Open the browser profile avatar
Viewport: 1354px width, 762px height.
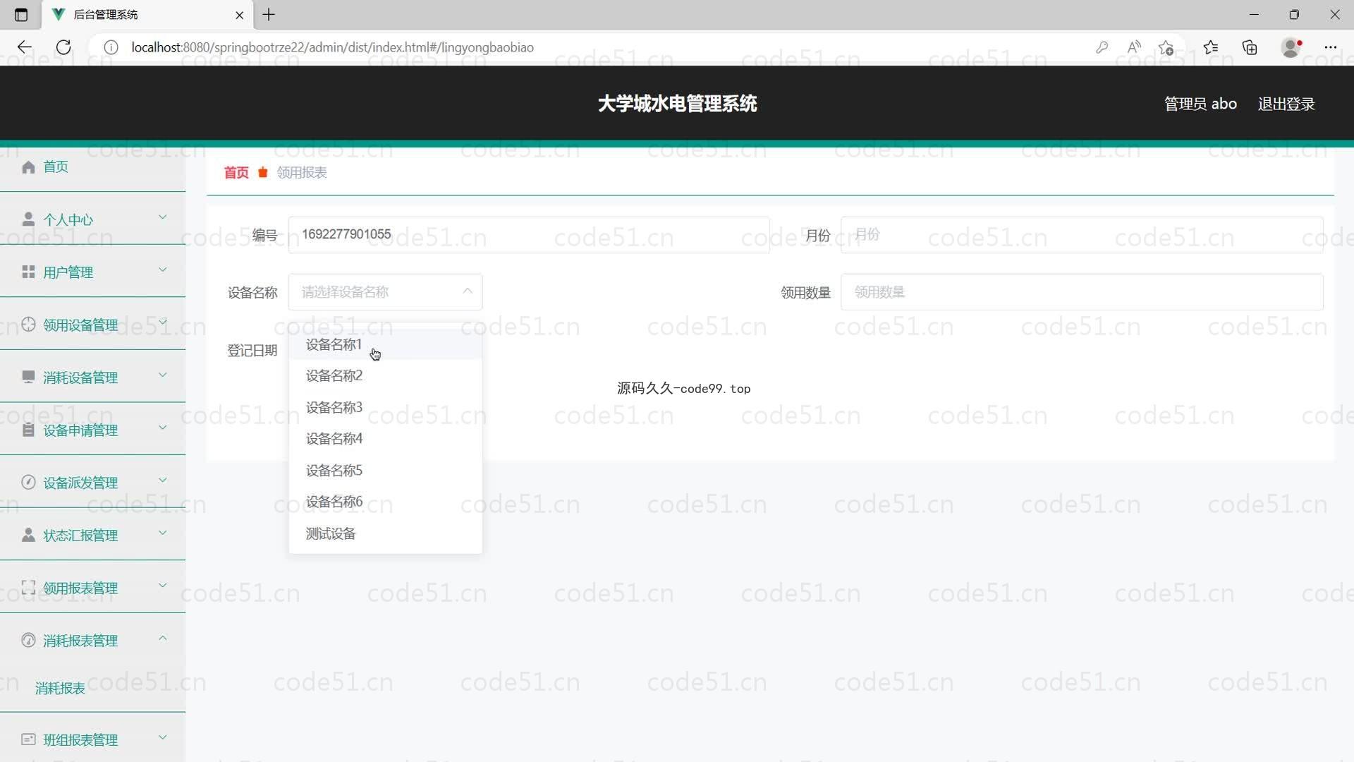pyautogui.click(x=1291, y=47)
